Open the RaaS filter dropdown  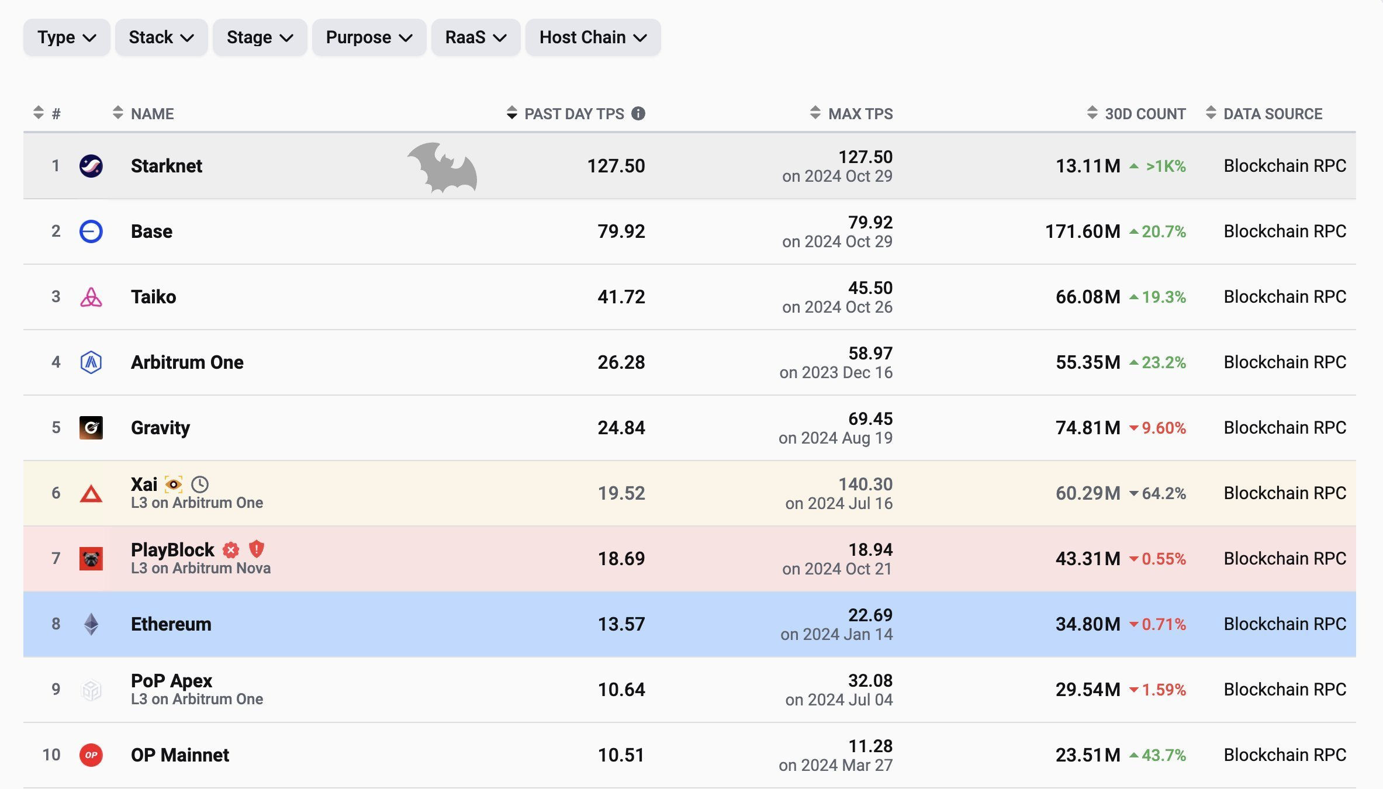coord(476,37)
